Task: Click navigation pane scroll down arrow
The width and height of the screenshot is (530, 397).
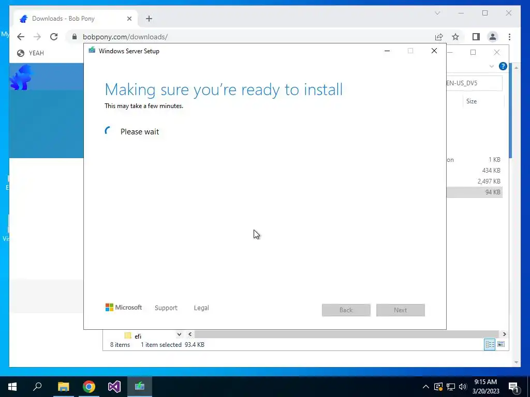Action: [x=179, y=334]
